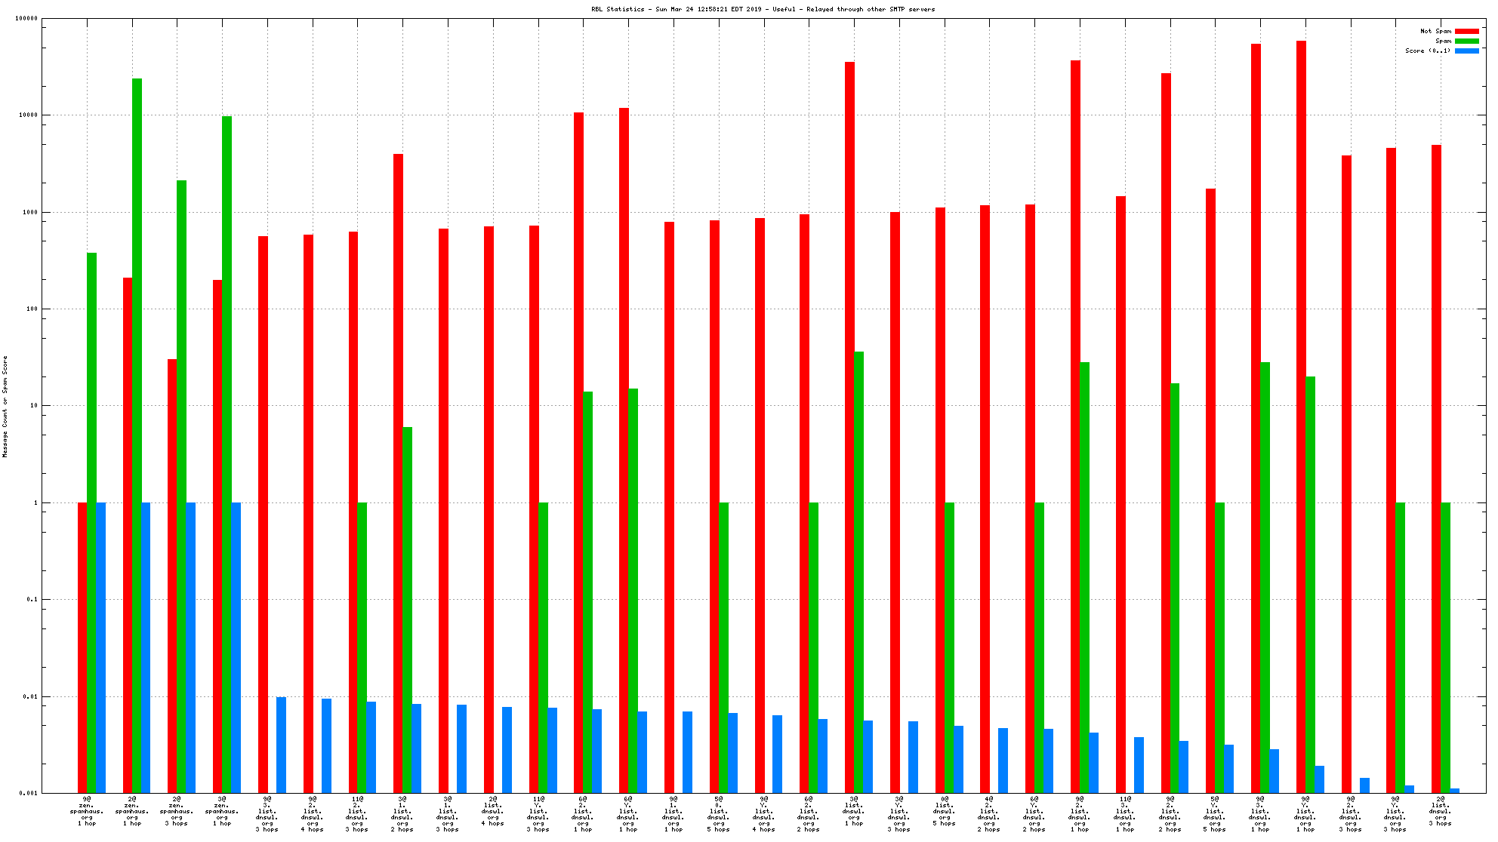Click the '5@ 0.list.dnswl.org 5 hops' axis label

point(718,814)
